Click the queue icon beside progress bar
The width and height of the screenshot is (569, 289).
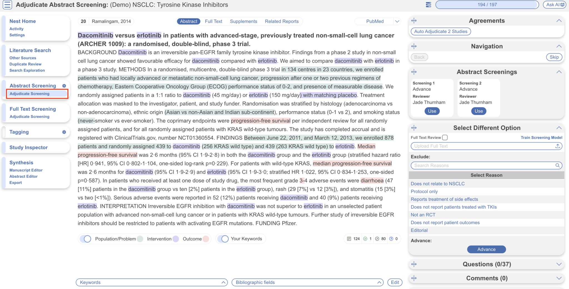(428, 4)
